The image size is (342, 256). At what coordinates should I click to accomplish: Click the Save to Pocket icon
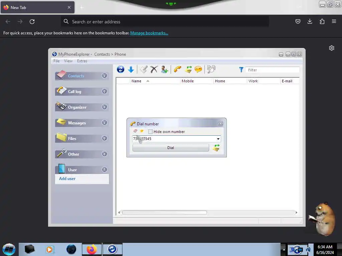pyautogui.click(x=298, y=21)
